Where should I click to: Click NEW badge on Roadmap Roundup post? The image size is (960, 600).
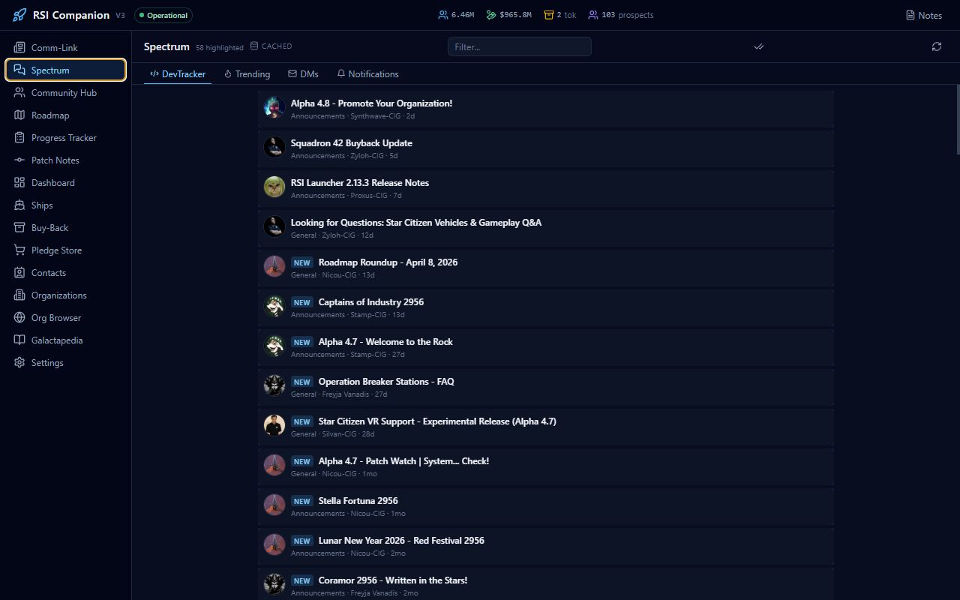click(302, 263)
